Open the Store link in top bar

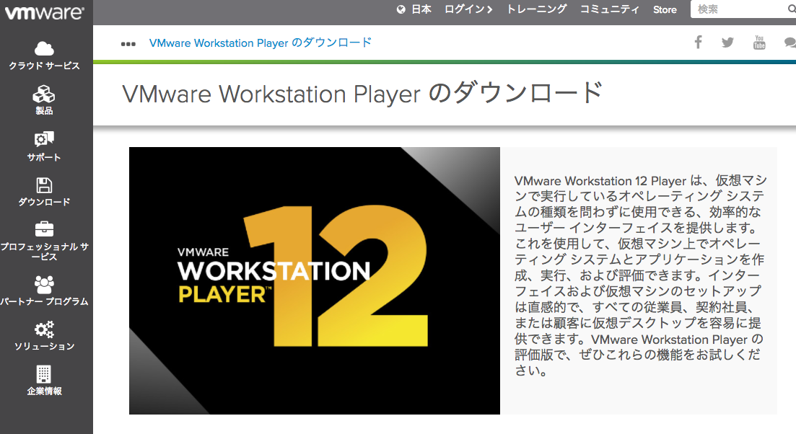[665, 9]
